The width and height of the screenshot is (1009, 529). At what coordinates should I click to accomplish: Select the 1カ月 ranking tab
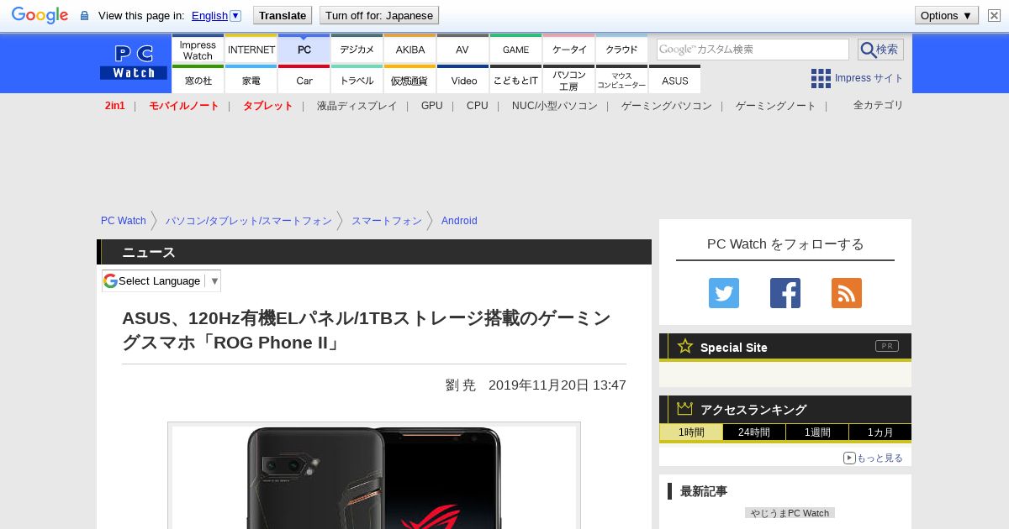click(880, 432)
